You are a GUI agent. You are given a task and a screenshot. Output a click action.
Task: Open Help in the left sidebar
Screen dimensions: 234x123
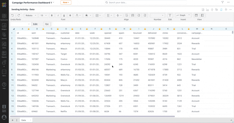(4, 85)
